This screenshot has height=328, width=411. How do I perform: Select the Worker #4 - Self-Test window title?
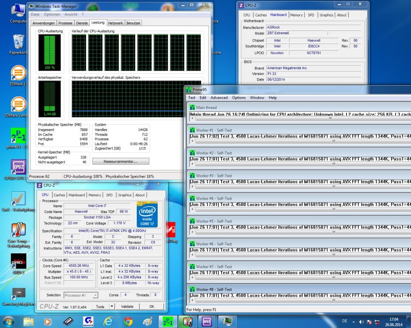point(214,199)
